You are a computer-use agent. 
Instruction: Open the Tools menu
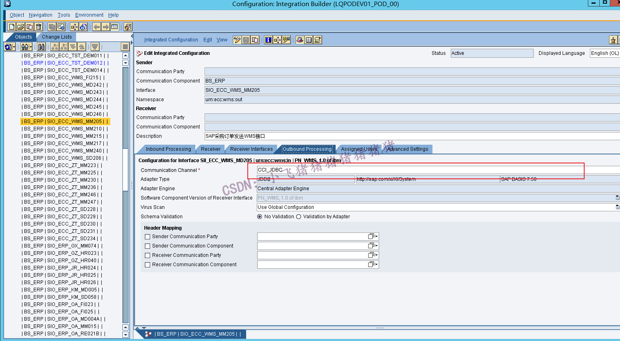pyautogui.click(x=64, y=15)
